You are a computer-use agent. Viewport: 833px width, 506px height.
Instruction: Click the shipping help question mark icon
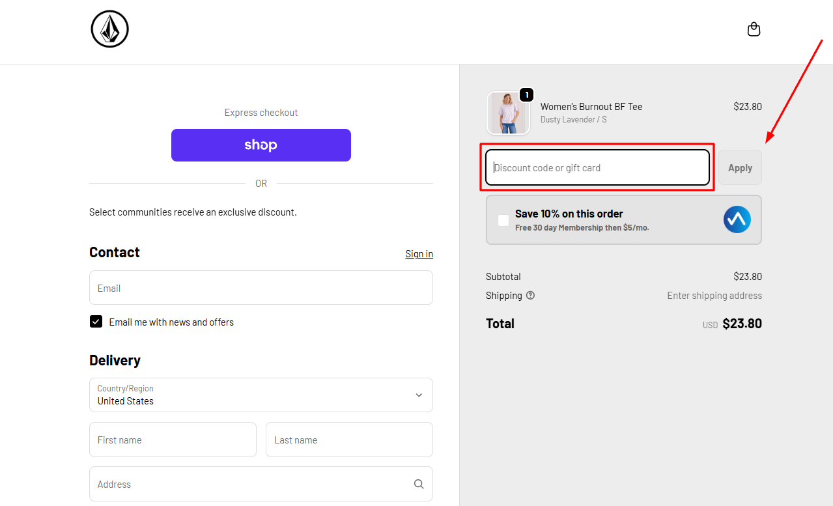click(530, 295)
